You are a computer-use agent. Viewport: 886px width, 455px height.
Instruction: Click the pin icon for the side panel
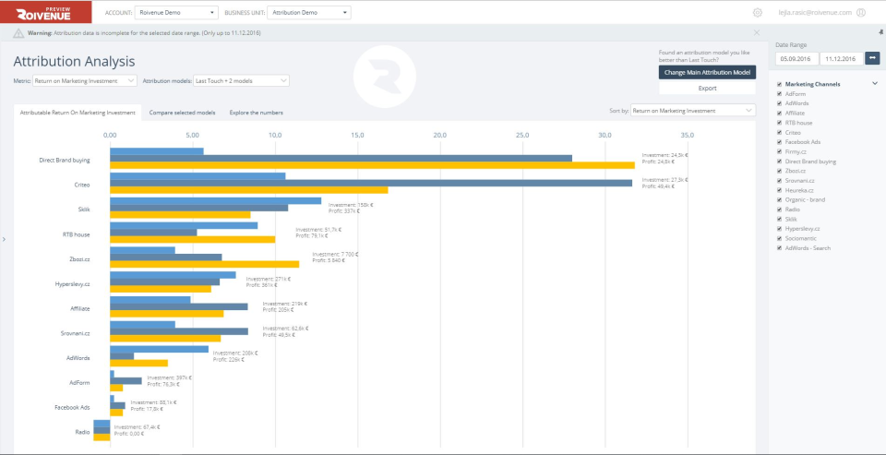click(881, 33)
